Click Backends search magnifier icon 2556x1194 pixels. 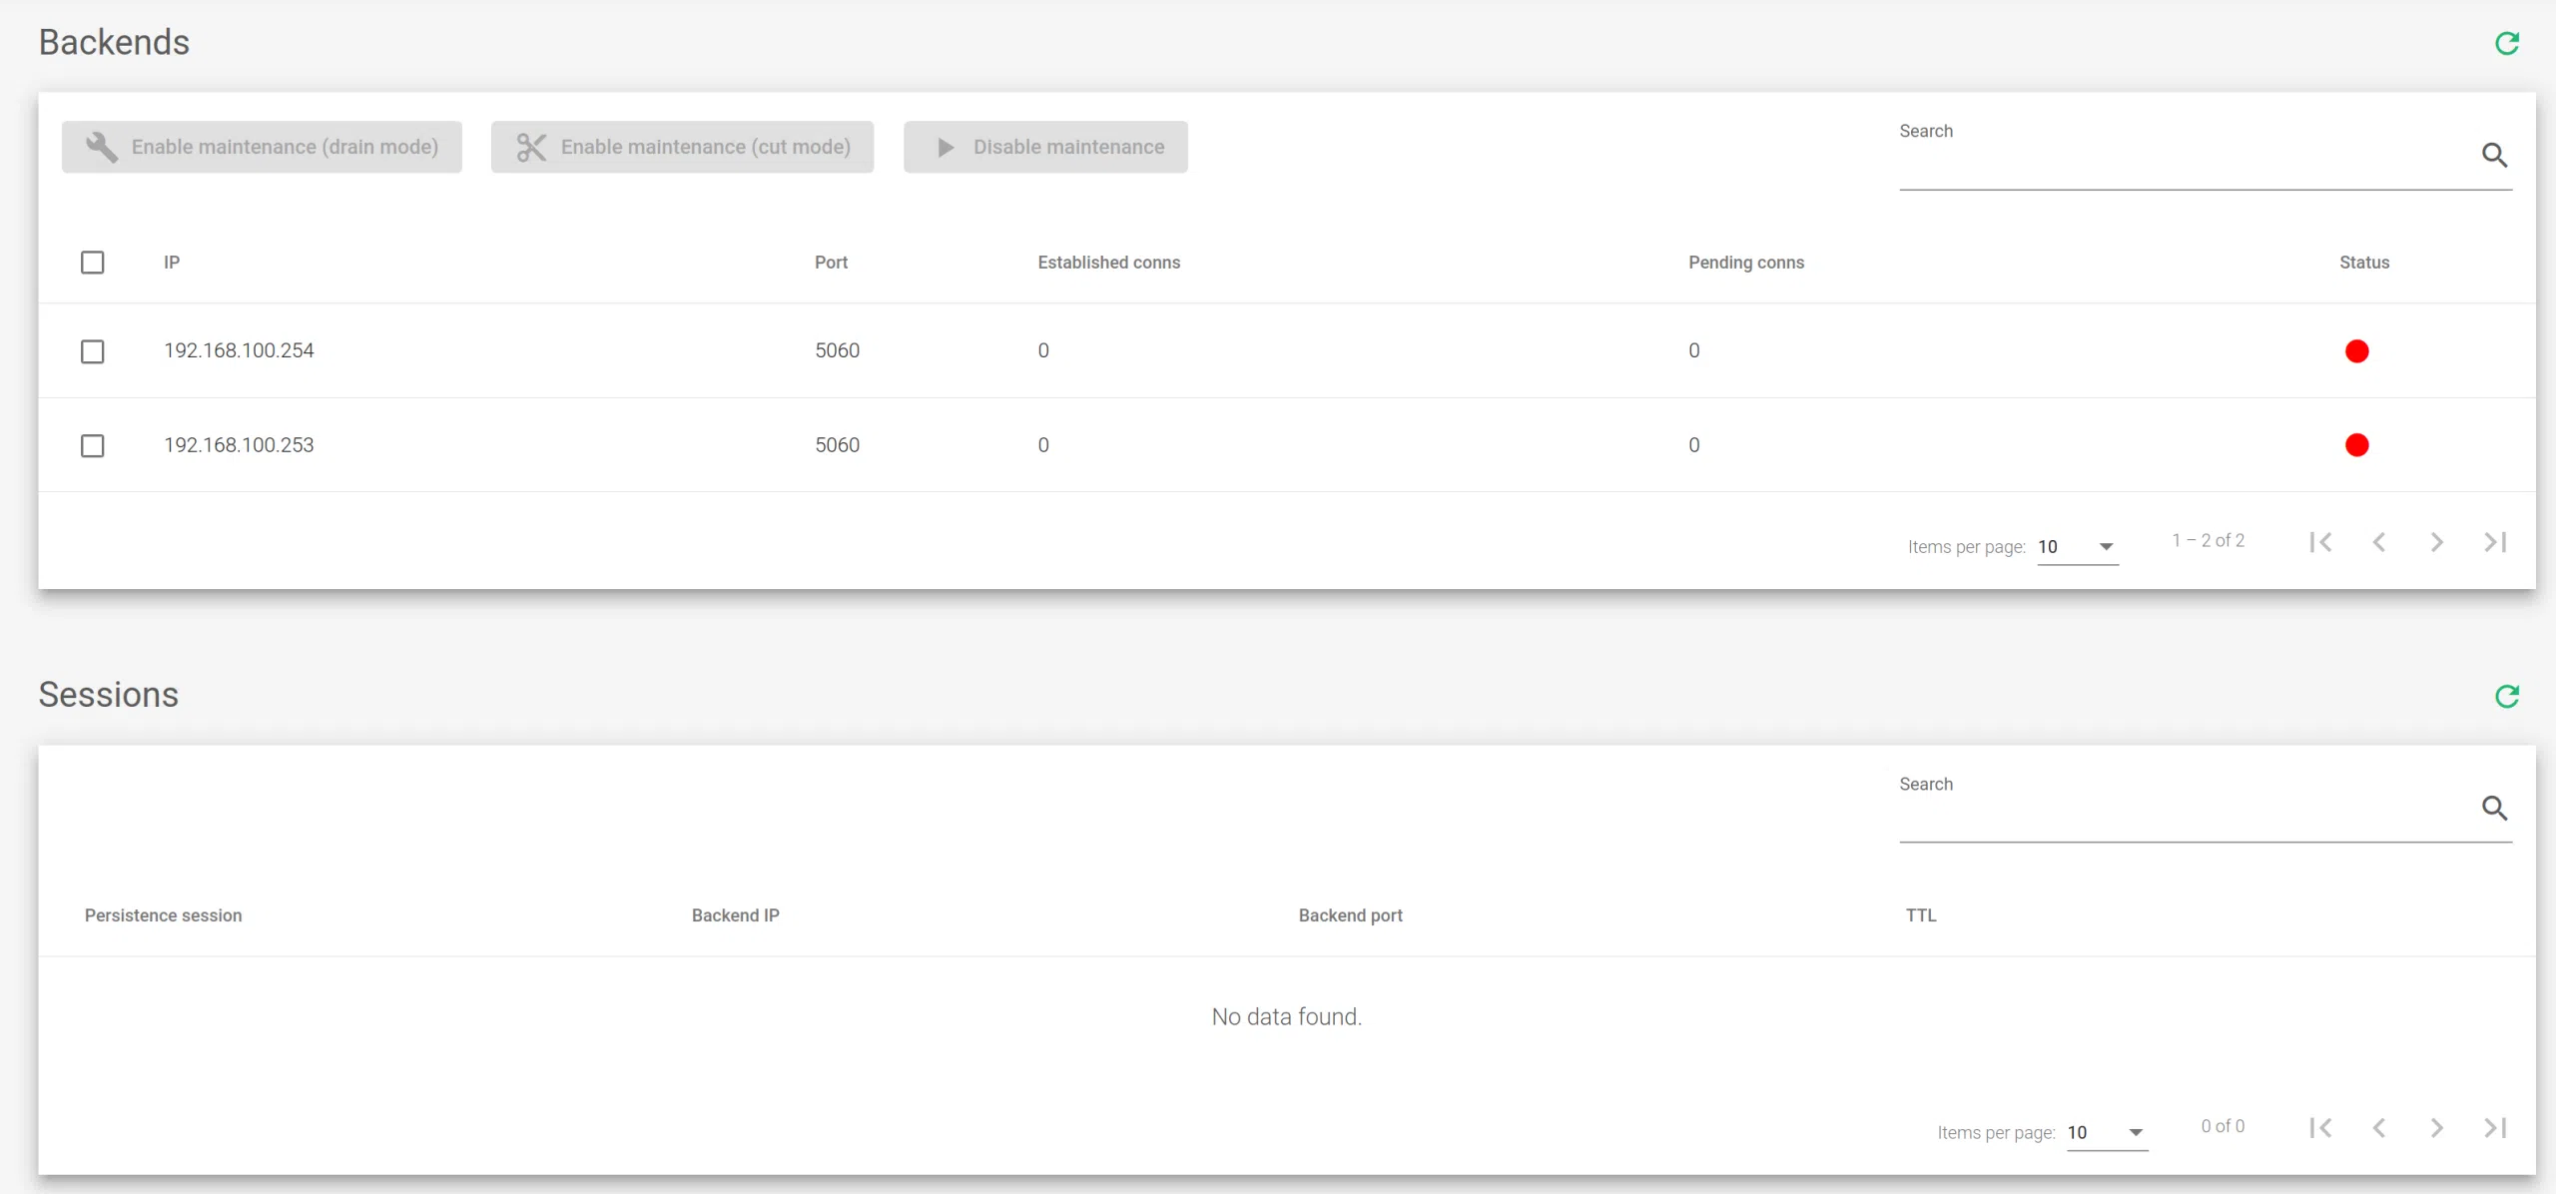tap(2494, 155)
